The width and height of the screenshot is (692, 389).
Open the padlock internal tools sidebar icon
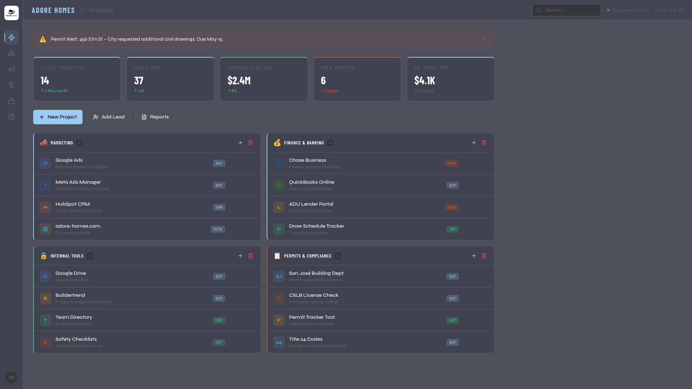click(12, 101)
